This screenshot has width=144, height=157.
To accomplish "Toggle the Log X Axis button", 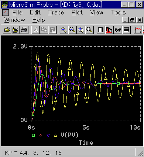I will click(x=101, y=30).
